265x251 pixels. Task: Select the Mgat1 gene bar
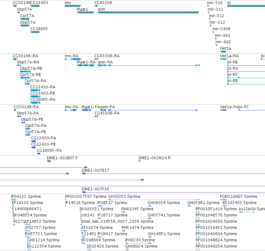(x=85, y=12)
